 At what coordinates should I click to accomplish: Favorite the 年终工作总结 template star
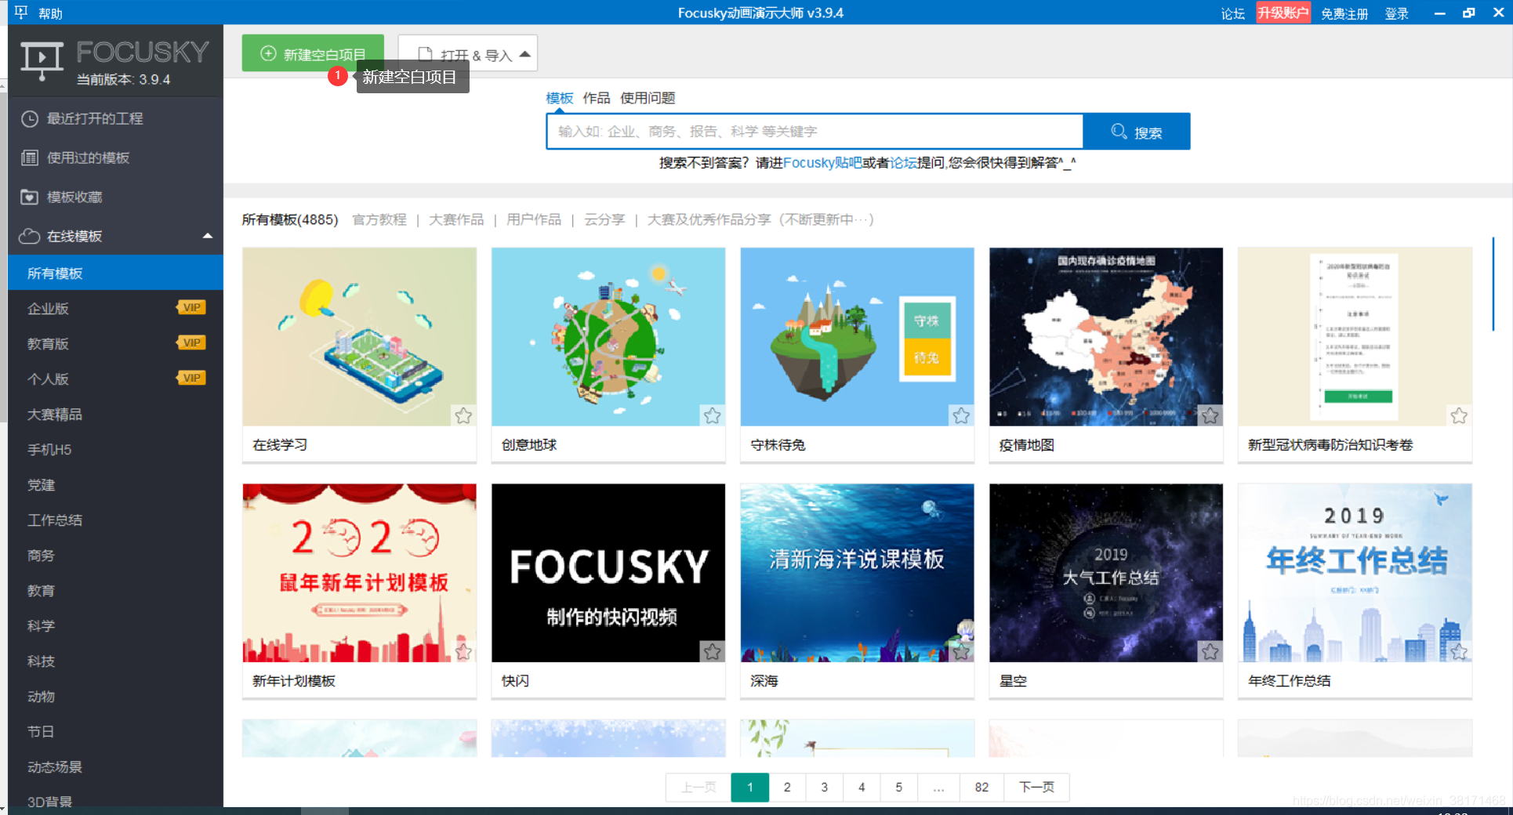click(x=1459, y=651)
